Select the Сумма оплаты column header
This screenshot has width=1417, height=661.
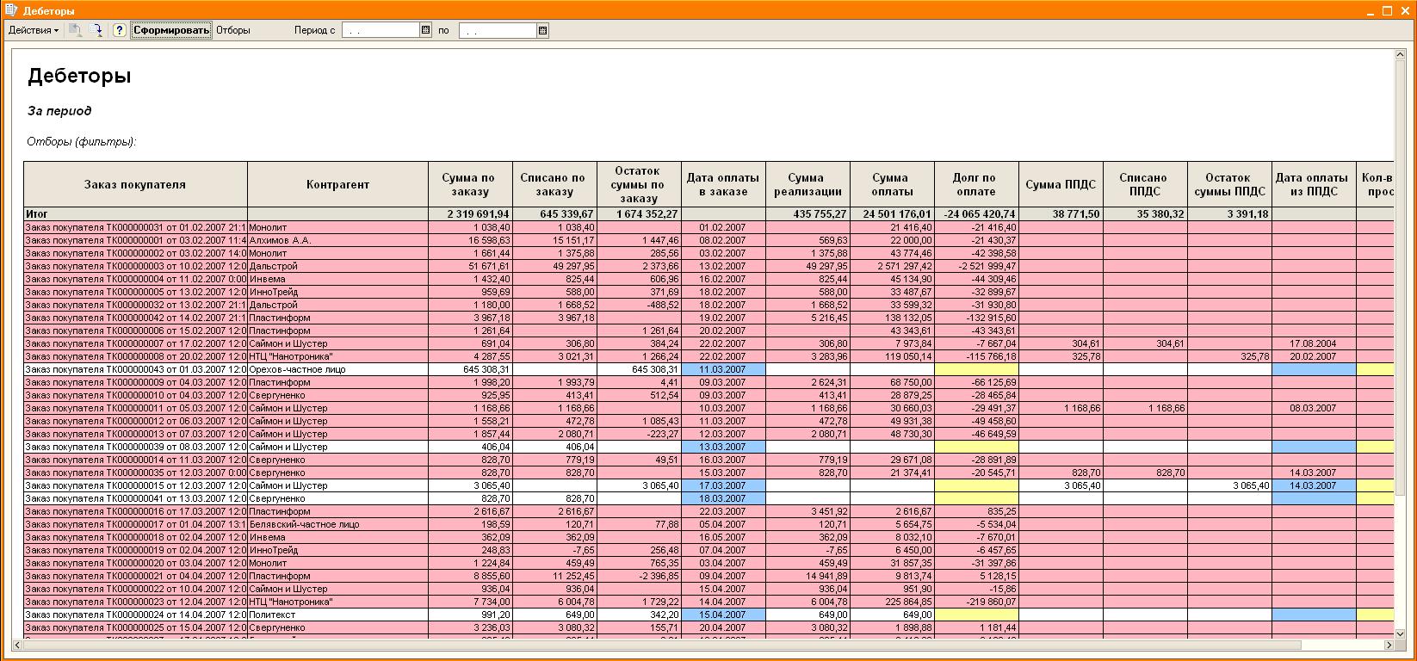(x=892, y=184)
